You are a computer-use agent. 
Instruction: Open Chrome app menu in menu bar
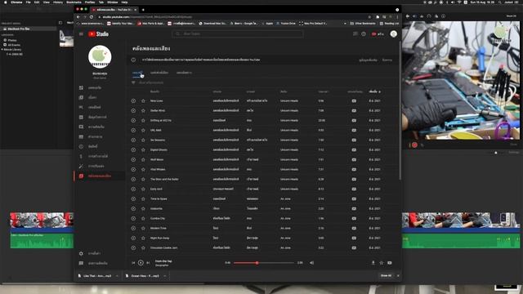click(16, 2)
